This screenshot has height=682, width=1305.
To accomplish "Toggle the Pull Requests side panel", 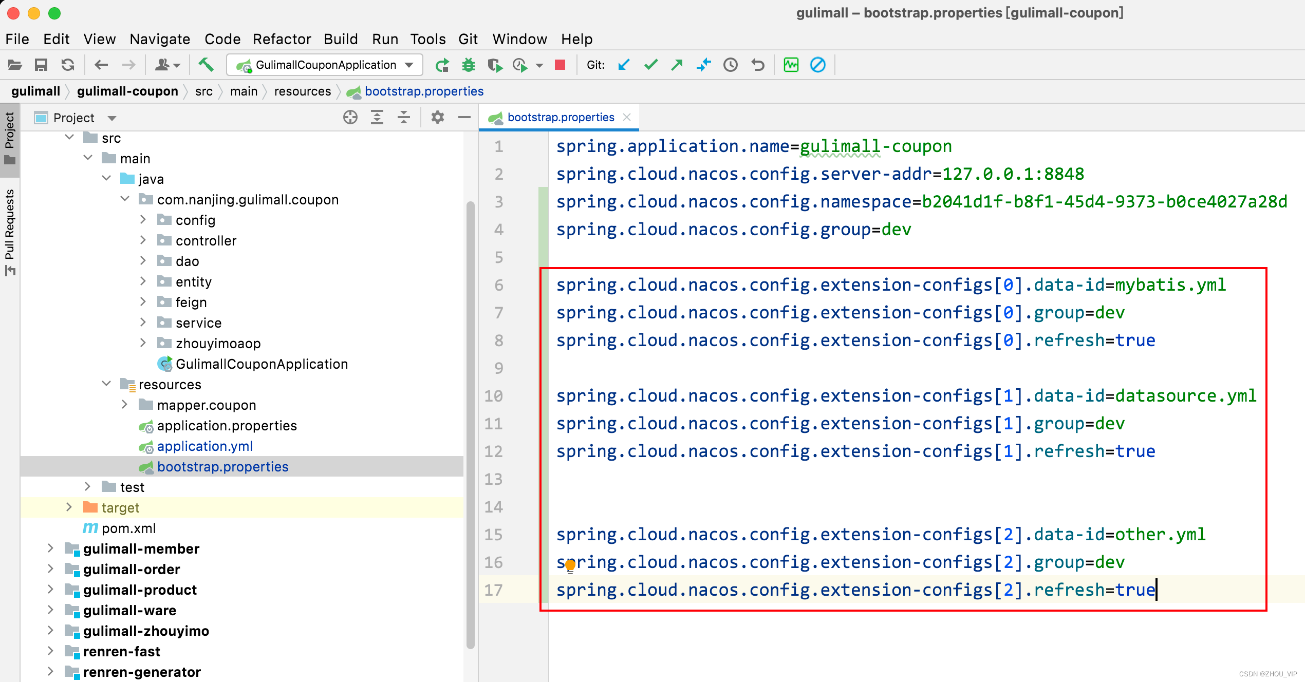I will pos(10,232).
